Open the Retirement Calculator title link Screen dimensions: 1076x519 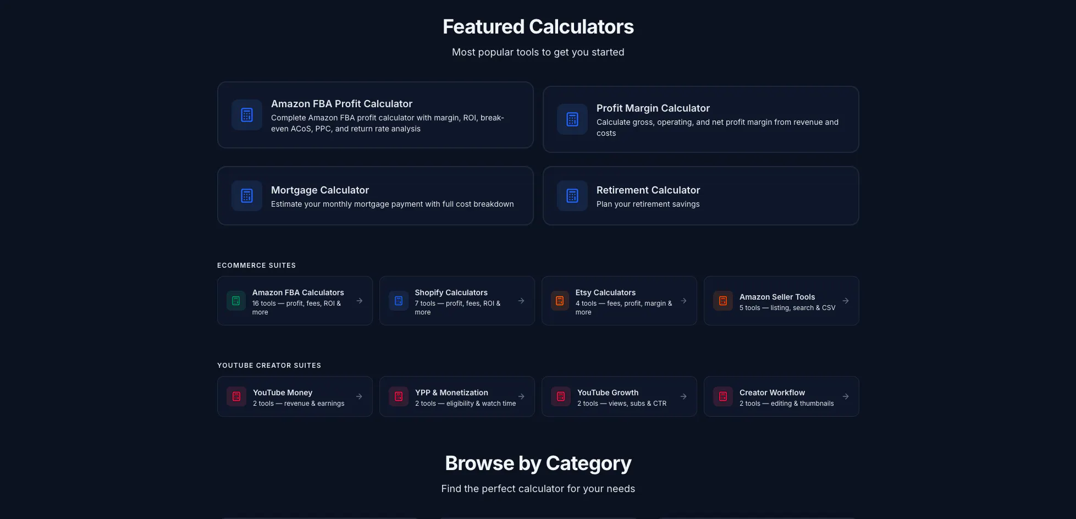click(x=648, y=190)
